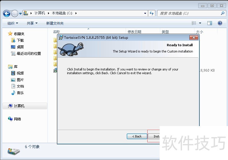228x160 pixels.
Task: Click Install to begin TortoiseSVN installation
Action: [x=154, y=136]
